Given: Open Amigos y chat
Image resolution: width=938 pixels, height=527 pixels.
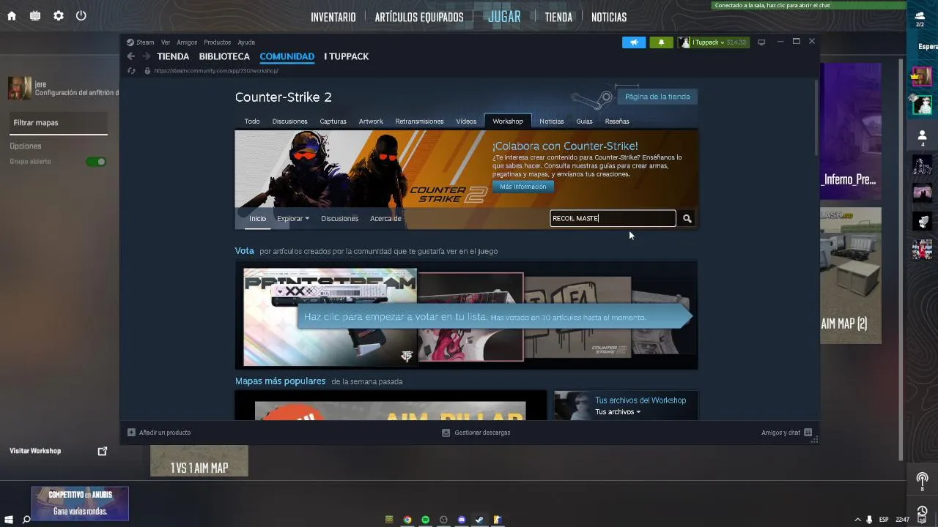Looking at the screenshot, I should click(786, 433).
